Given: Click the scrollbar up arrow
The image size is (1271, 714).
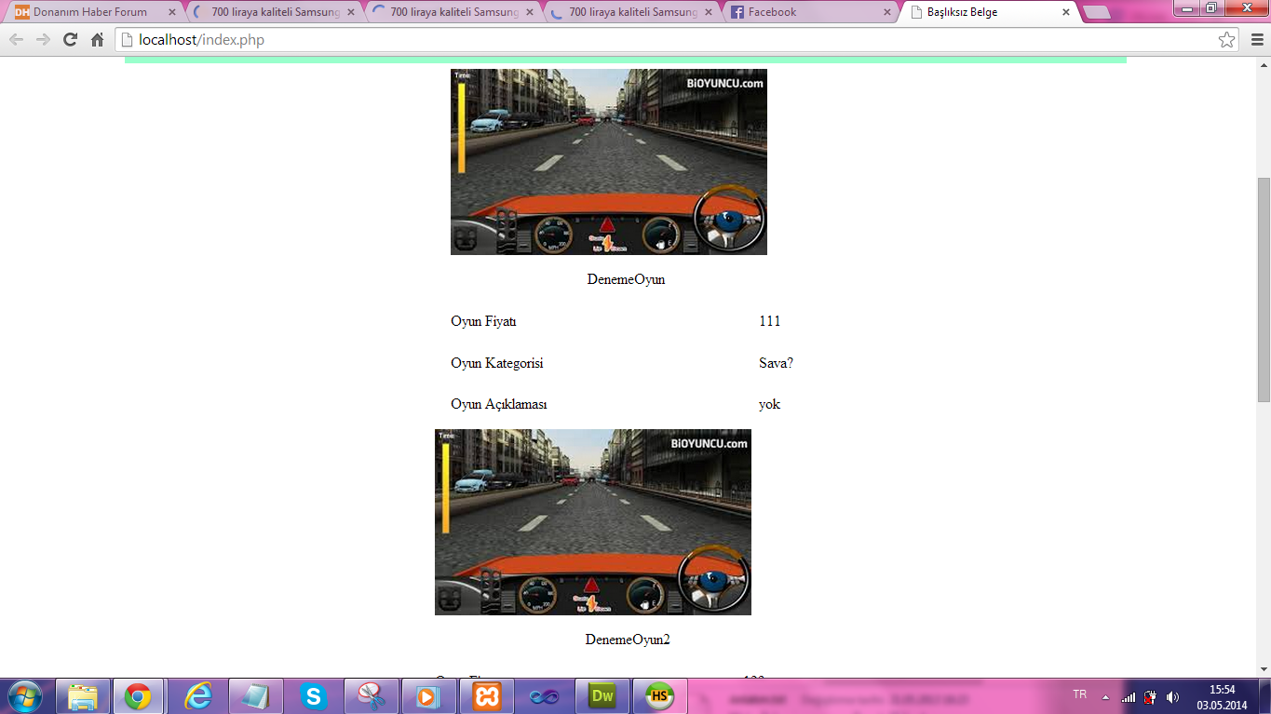Looking at the screenshot, I should click(x=1264, y=65).
